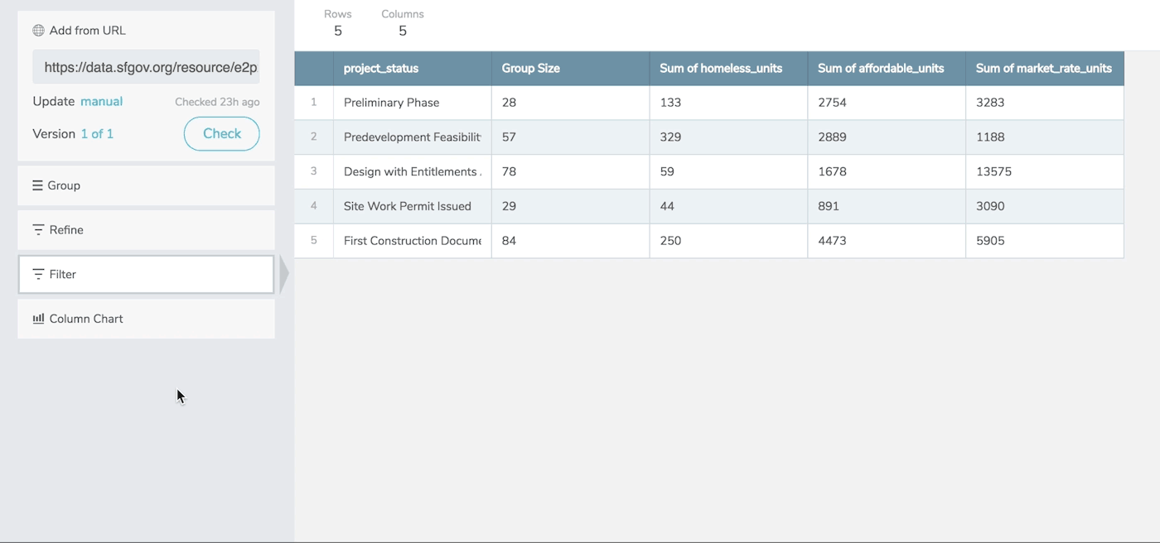Click the Sum of market_rate_units header
Screen dimensions: 1160x543
click(1044, 69)
